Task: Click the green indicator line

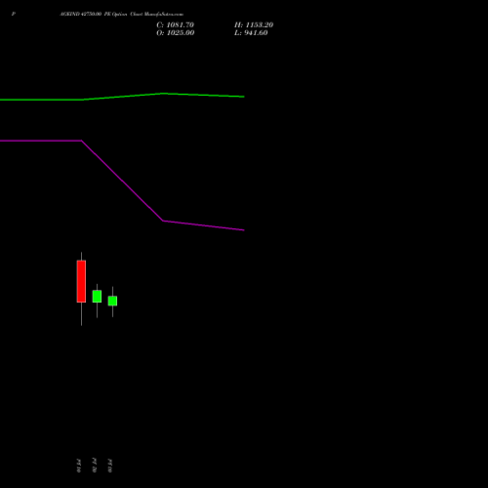Action: (x=122, y=97)
